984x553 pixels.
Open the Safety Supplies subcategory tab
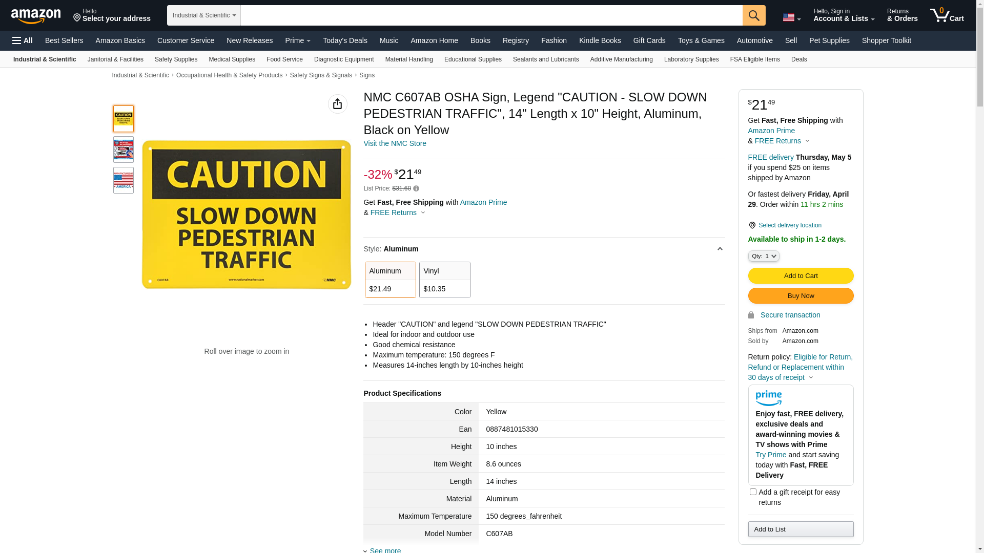(176, 59)
